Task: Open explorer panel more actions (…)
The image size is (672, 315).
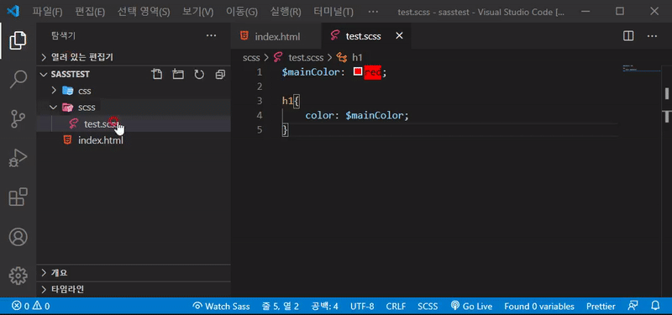Action: (x=212, y=35)
